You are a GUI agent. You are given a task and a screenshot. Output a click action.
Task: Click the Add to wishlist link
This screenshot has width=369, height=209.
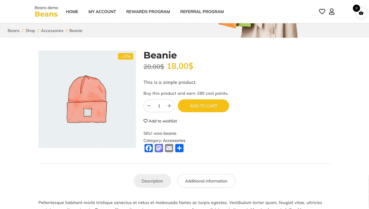coord(163,121)
